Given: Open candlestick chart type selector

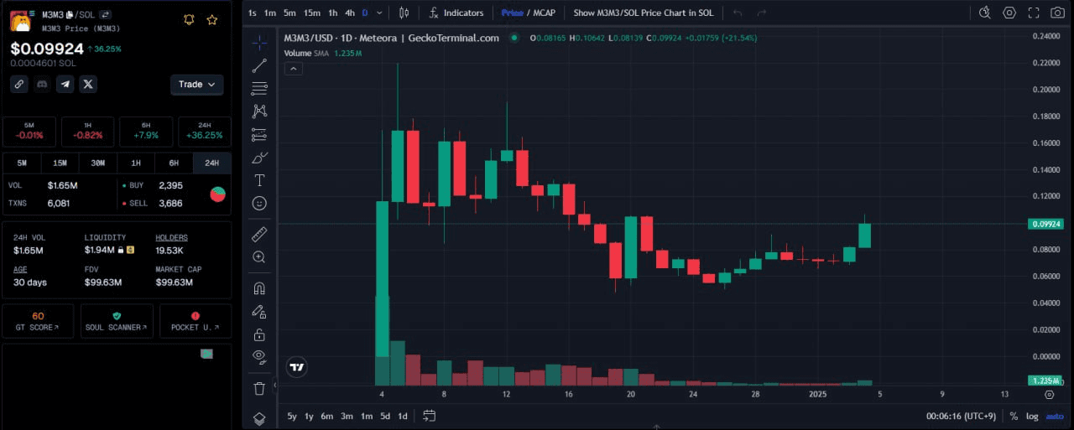Looking at the screenshot, I should (404, 13).
